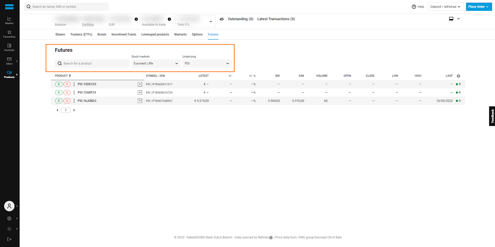Open Outstanding (0) orders
The height and width of the screenshot is (247, 495).
click(241, 19)
